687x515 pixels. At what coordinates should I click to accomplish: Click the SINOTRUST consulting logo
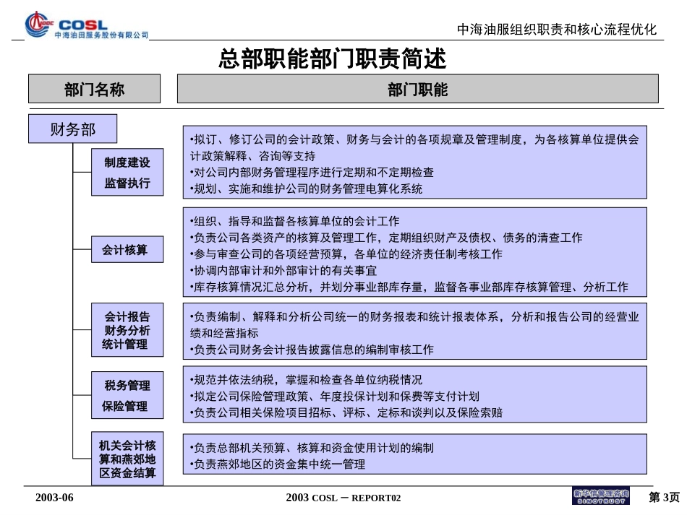tap(601, 496)
